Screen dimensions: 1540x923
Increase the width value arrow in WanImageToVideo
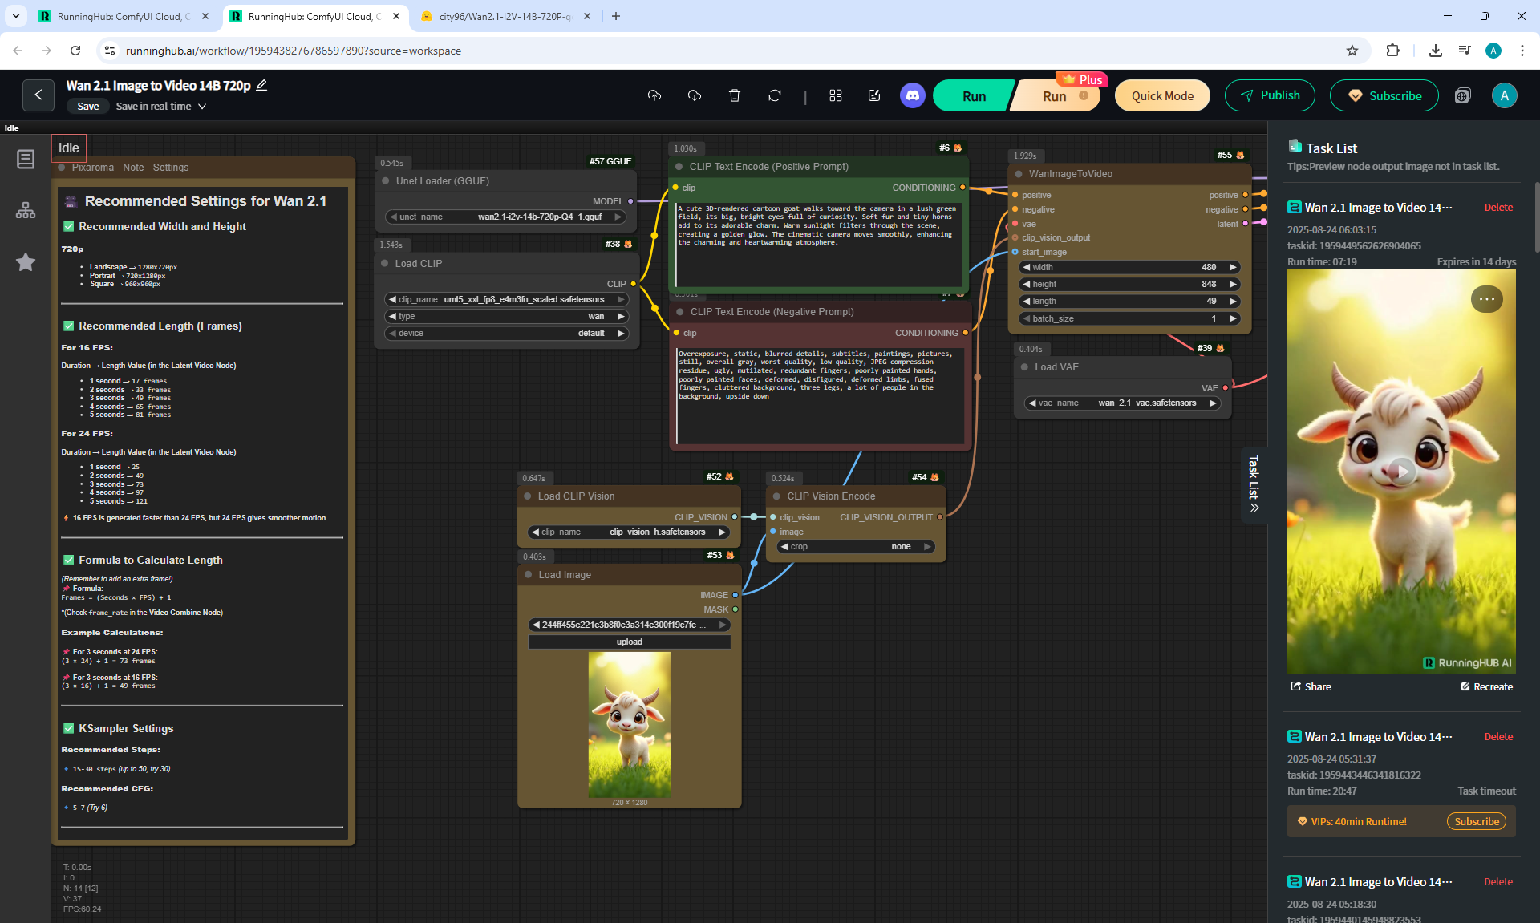point(1233,267)
